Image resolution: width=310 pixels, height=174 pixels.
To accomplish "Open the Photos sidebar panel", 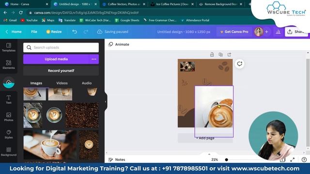I will coord(9,117).
